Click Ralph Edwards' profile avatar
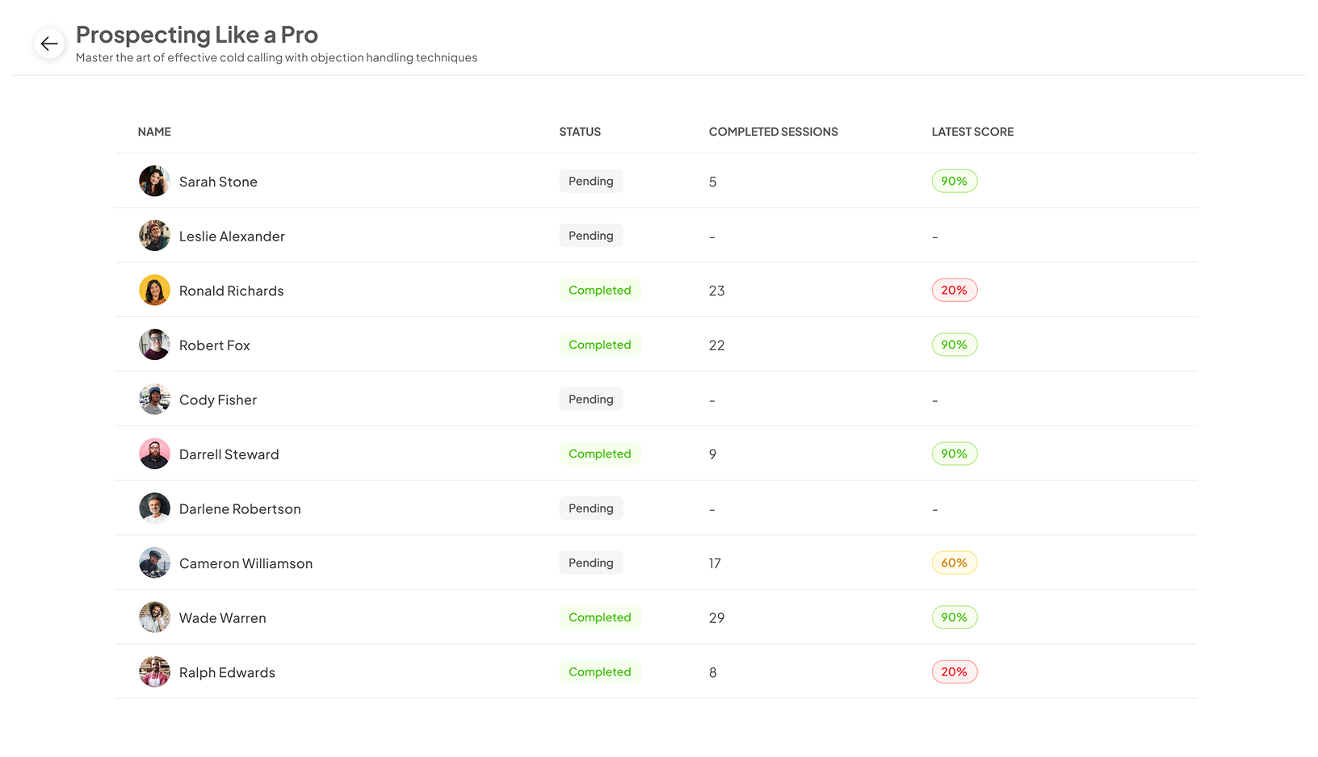 tap(154, 672)
